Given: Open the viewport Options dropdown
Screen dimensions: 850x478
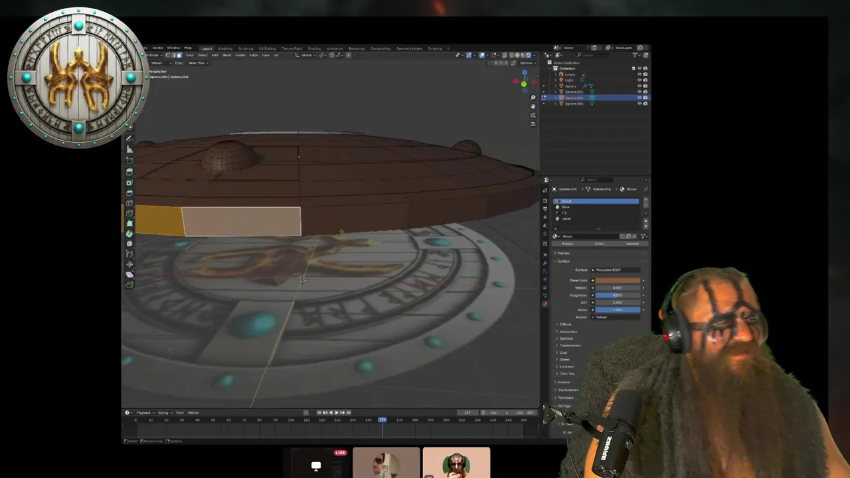Looking at the screenshot, I should 527,63.
